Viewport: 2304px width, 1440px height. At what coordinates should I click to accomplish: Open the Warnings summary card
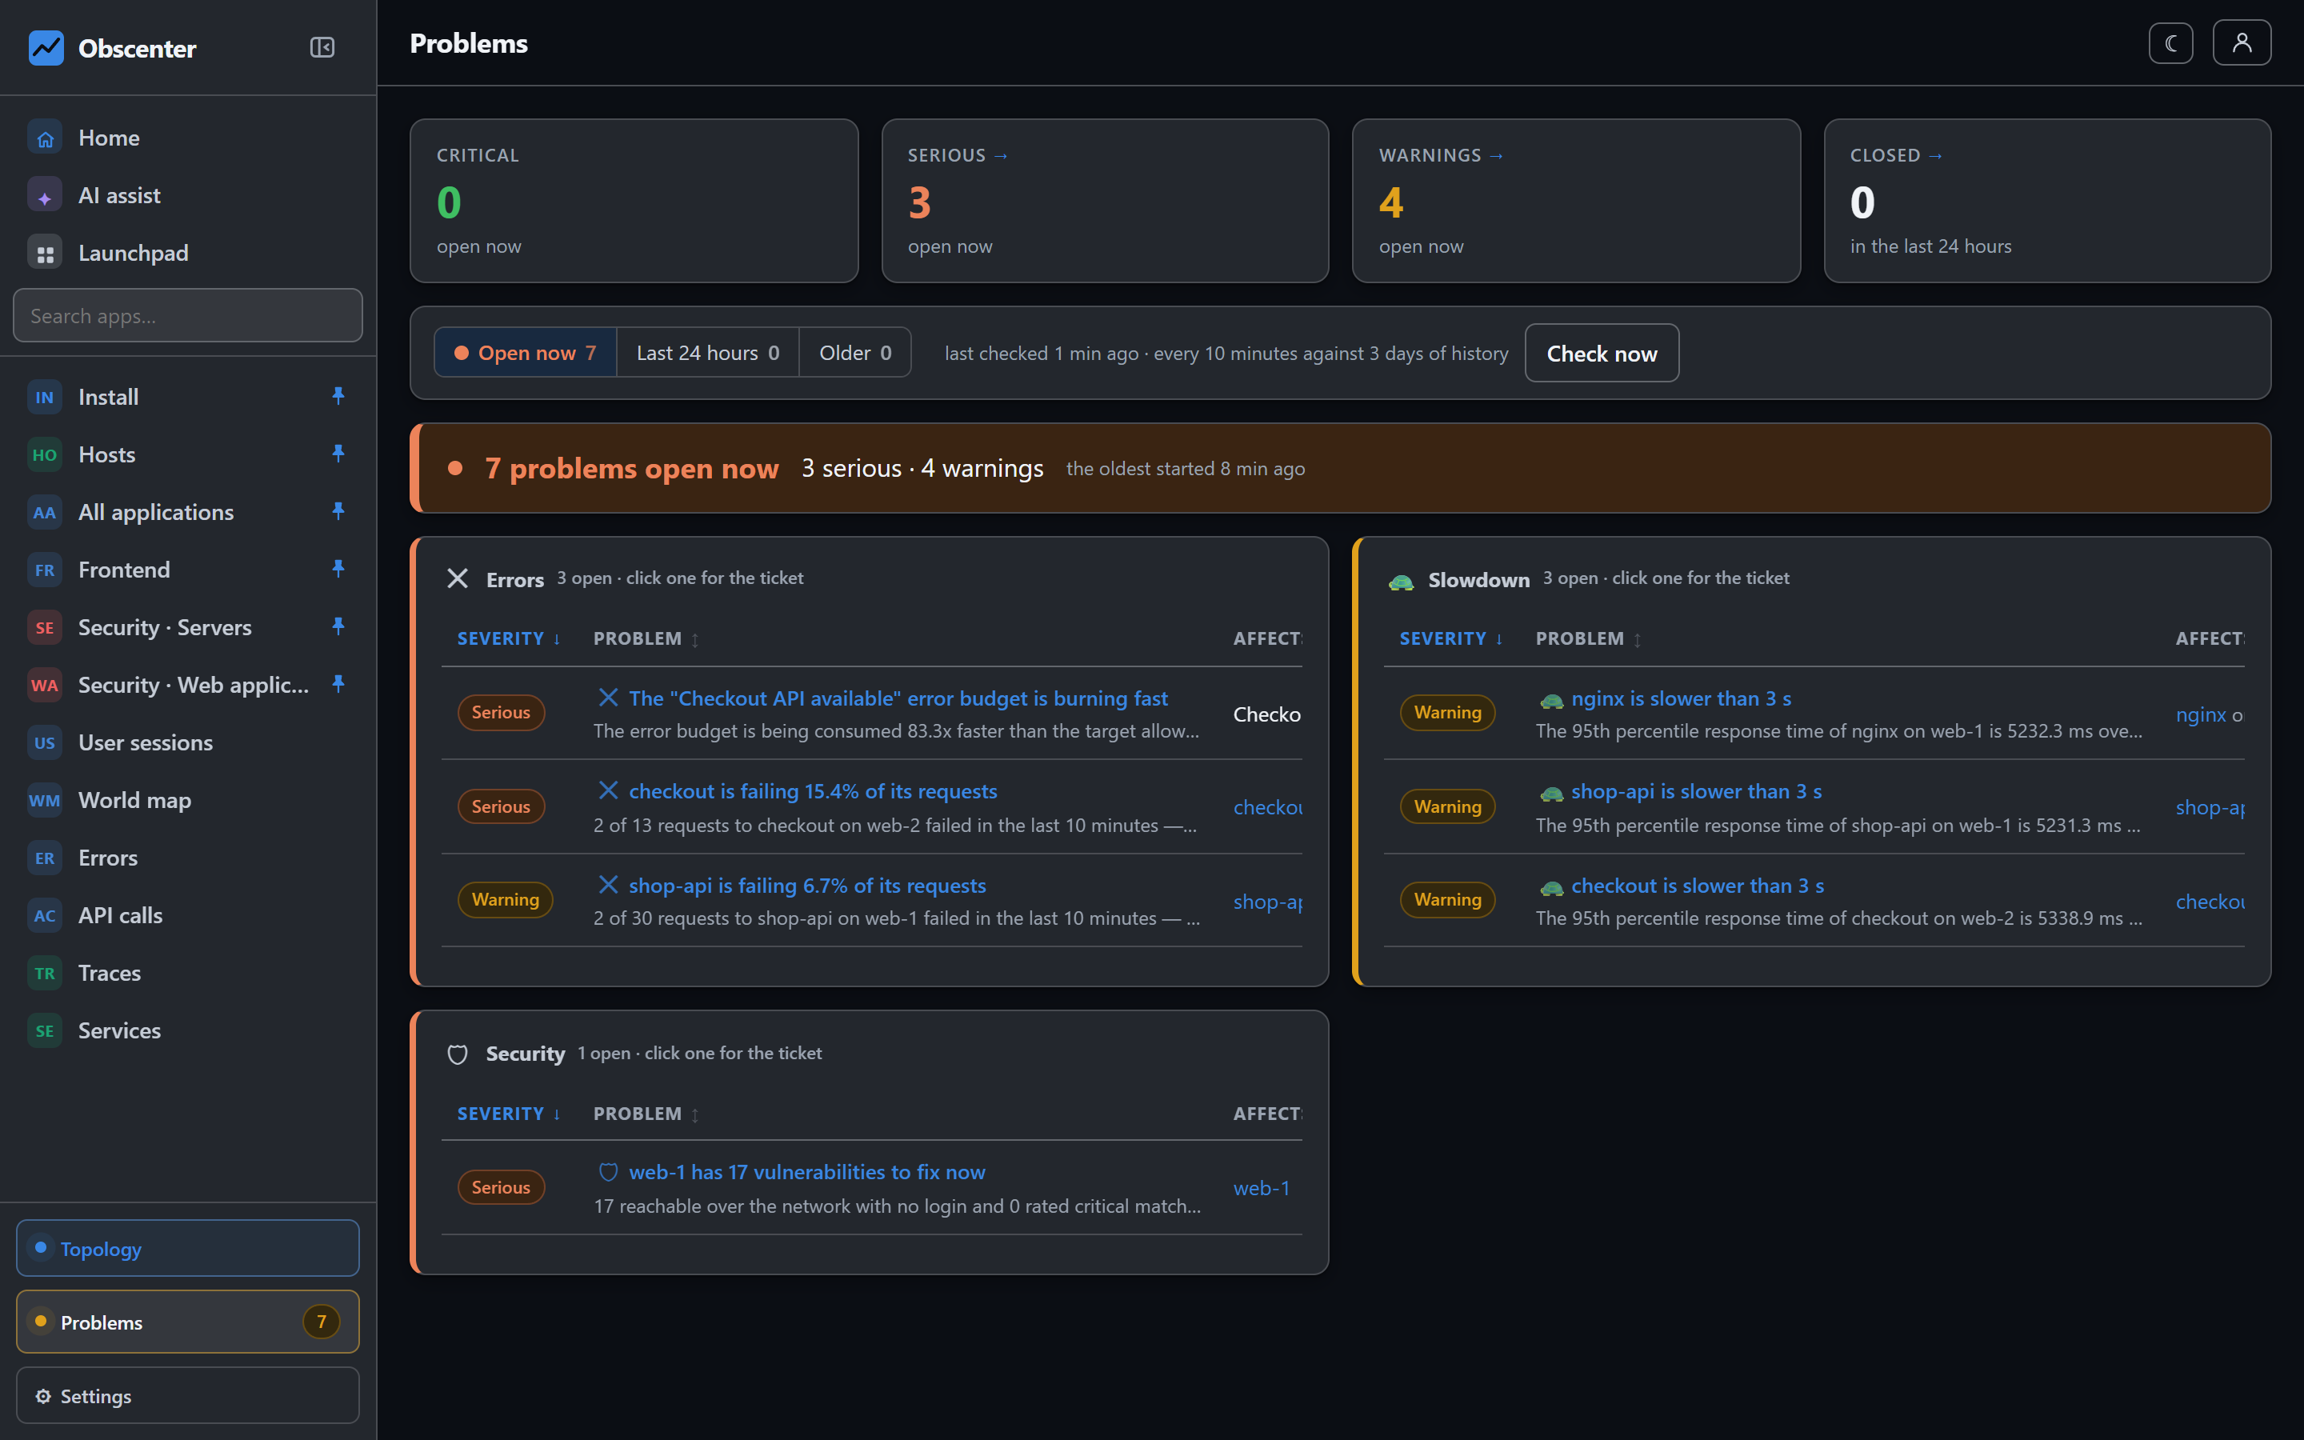coord(1576,201)
